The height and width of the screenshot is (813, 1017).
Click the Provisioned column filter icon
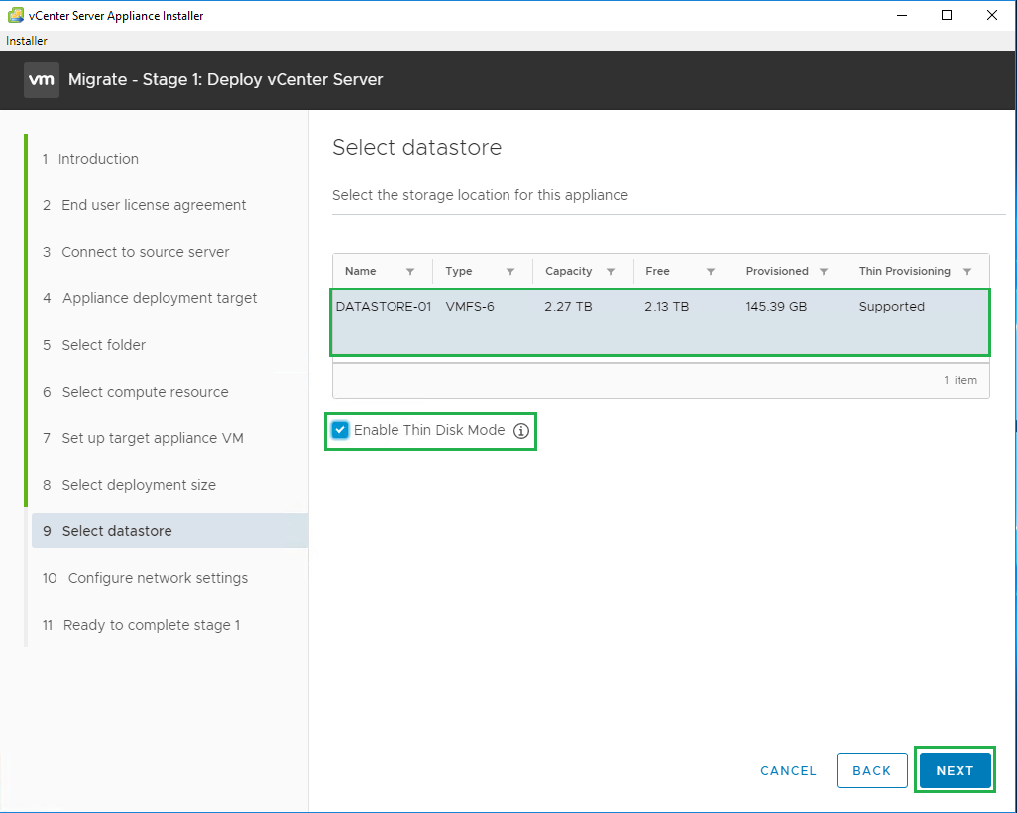824,272
